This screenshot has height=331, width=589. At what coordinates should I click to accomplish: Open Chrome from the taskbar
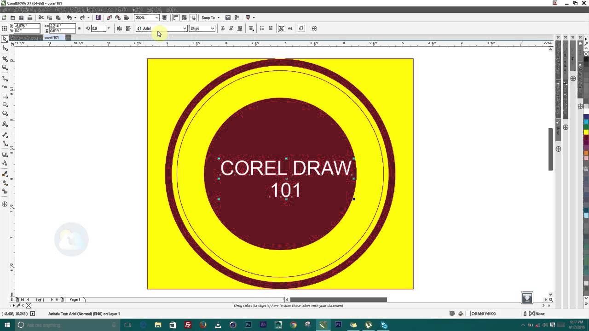293,325
